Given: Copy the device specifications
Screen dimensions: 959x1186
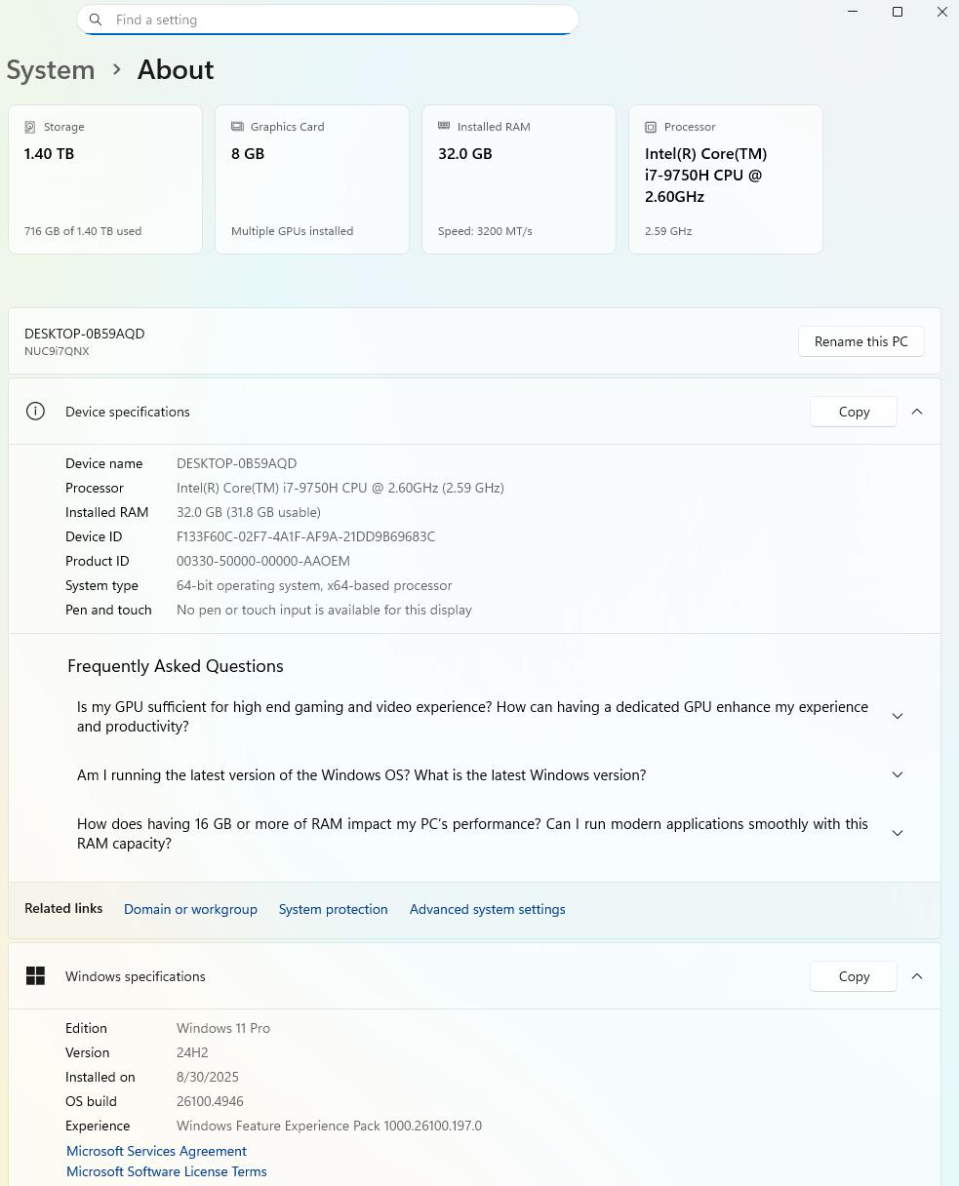Looking at the screenshot, I should pyautogui.click(x=854, y=412).
